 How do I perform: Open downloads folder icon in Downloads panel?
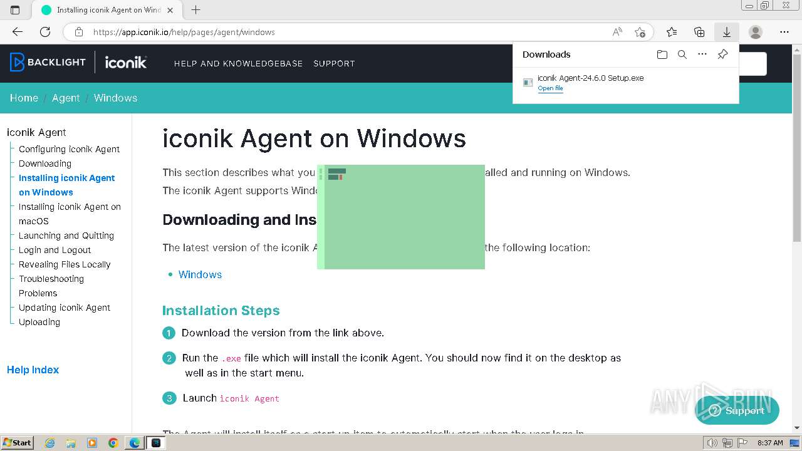(x=662, y=54)
